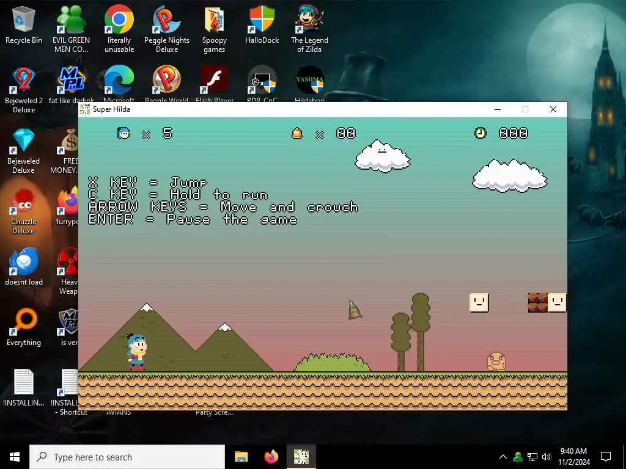Click the brick block beside face block

pos(538,303)
